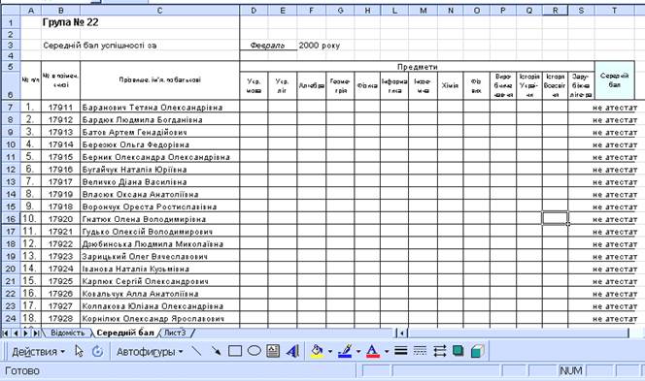Viewport: 645px width, 381px height.
Task: Click the 'Середній бал' column header cell
Action: pos(615,80)
